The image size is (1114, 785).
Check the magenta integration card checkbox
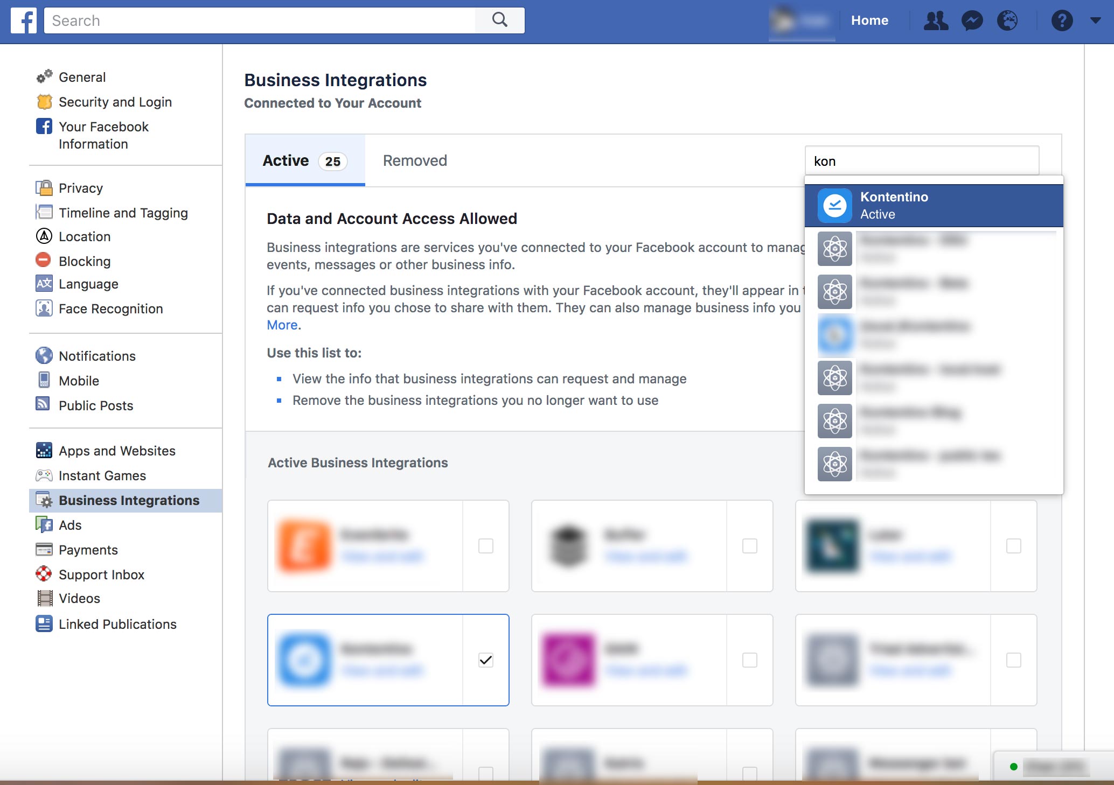(750, 660)
